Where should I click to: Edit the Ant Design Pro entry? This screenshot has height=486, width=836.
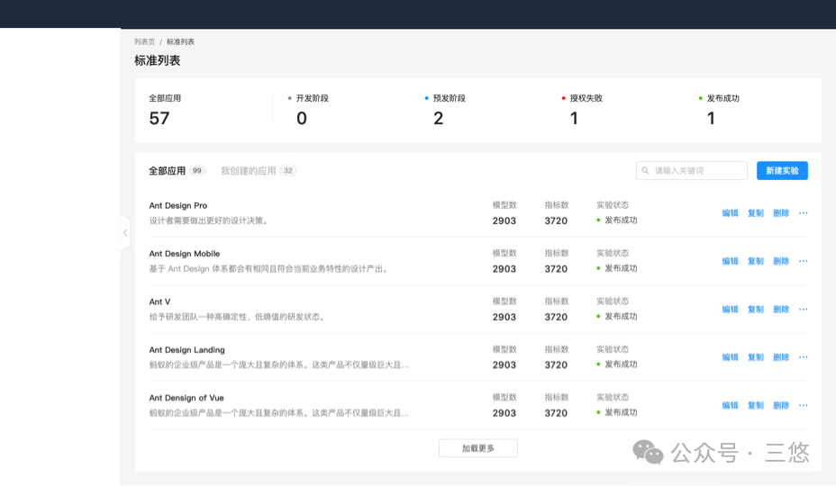coord(730,213)
